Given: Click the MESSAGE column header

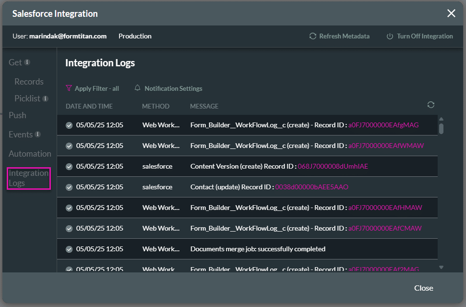Looking at the screenshot, I should tap(204, 106).
